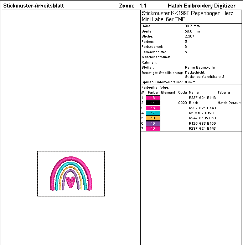Click the rainbow embroidery design preview
The image size is (243, 245).
pyautogui.click(x=71, y=174)
